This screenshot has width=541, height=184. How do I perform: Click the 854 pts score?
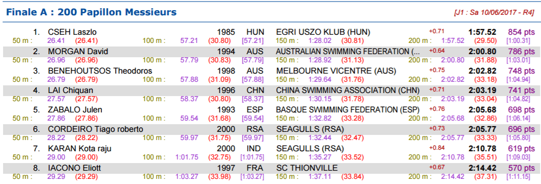pyautogui.click(x=521, y=32)
